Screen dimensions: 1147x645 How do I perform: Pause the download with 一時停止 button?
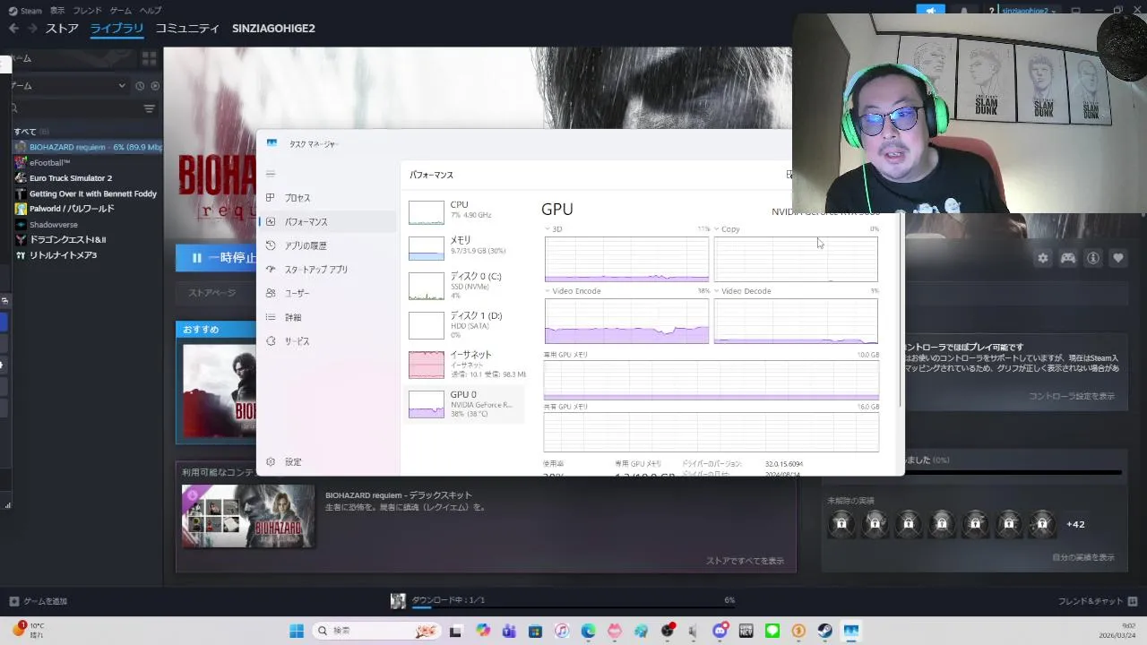point(216,258)
